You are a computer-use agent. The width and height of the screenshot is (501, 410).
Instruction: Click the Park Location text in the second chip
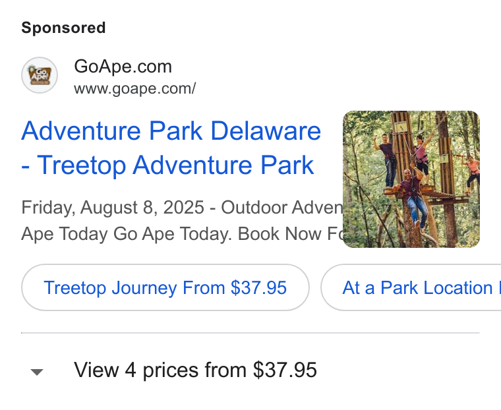436,287
